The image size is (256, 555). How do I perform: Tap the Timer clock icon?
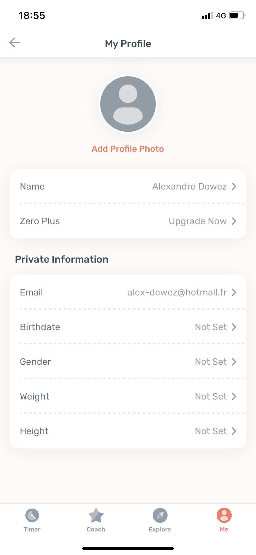[x=32, y=516]
